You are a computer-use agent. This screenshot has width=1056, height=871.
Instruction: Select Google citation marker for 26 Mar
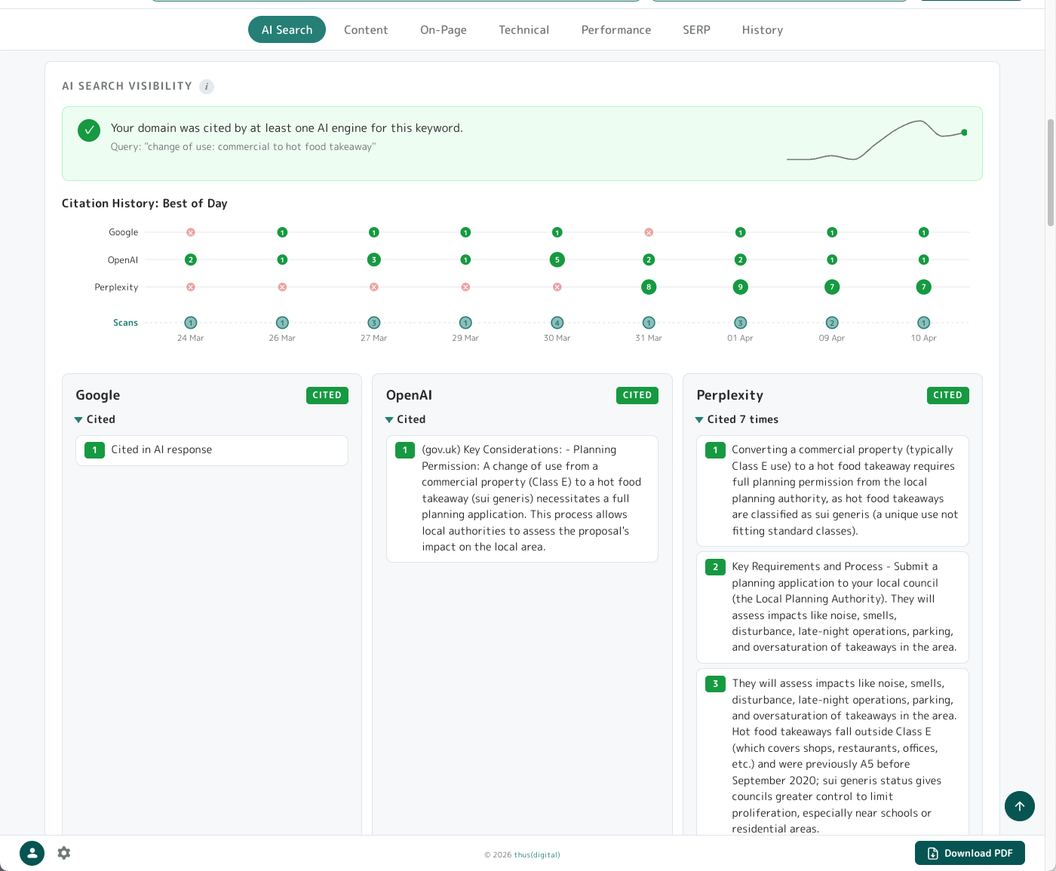click(x=282, y=232)
